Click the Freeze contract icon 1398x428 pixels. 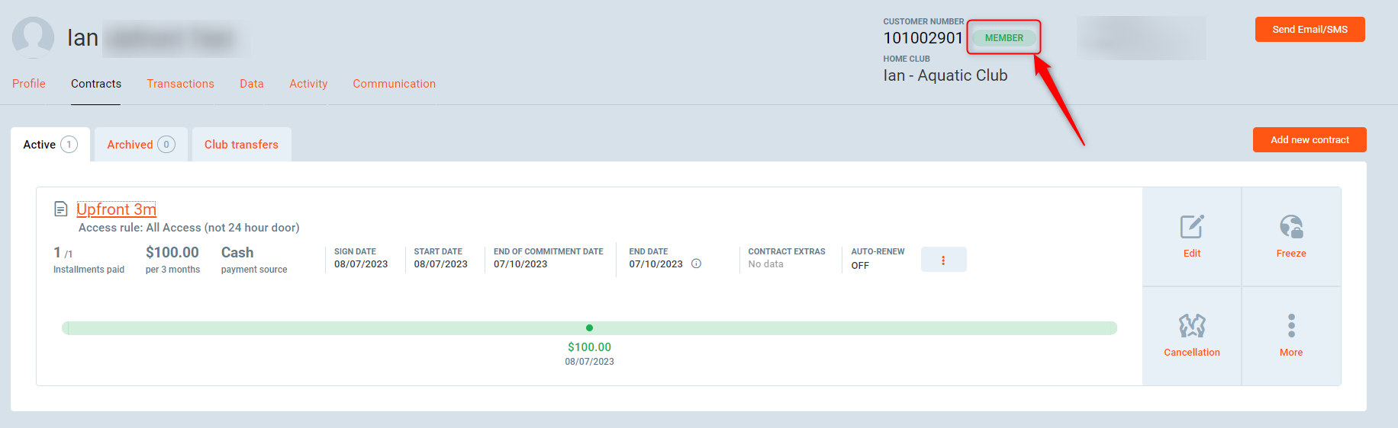(x=1290, y=227)
